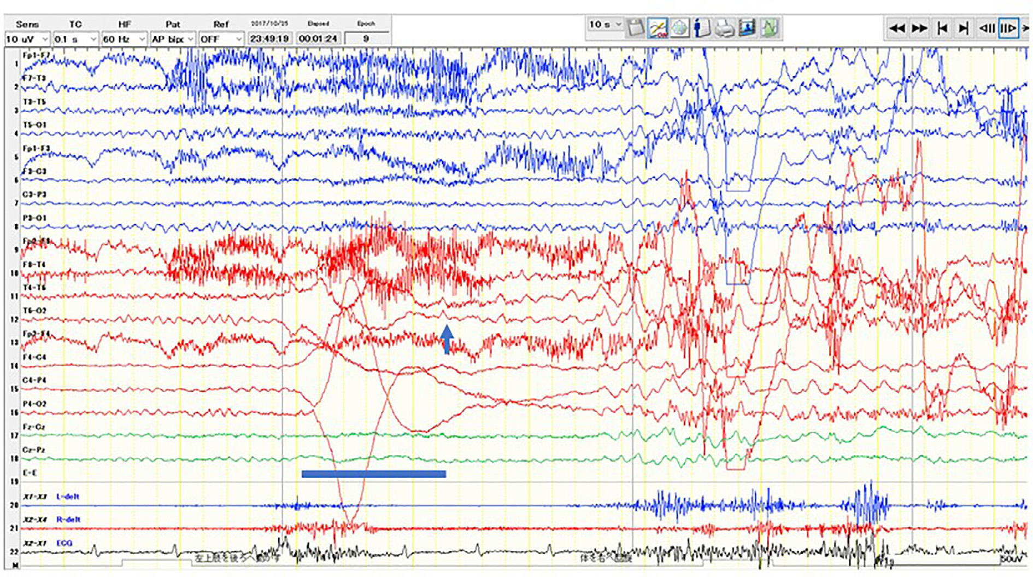Toggle step-backward page playback button
1033x577 pixels.
(x=987, y=28)
